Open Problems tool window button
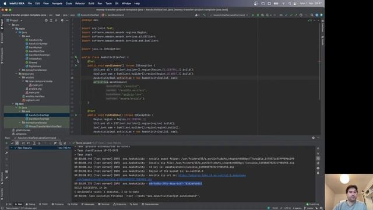 pyautogui.click(x=58, y=204)
